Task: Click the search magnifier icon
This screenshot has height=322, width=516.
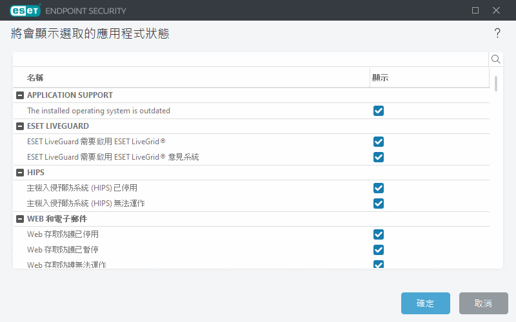Action: pos(496,59)
